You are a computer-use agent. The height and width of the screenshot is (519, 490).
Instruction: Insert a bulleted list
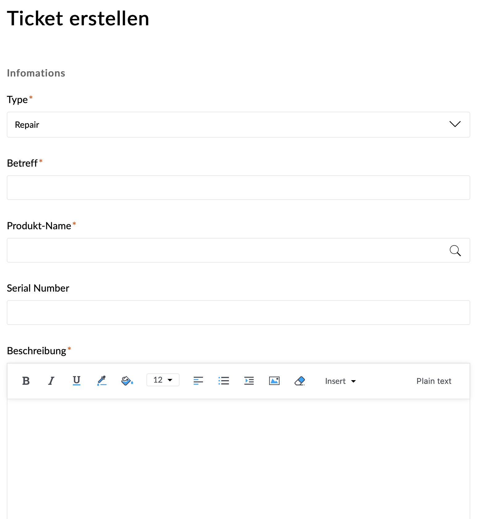(224, 381)
